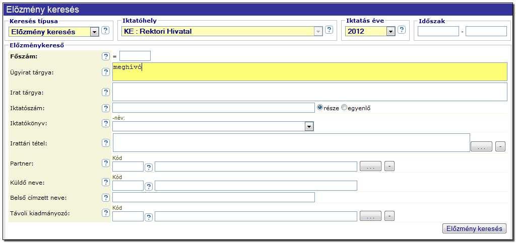
Task: Show help for Belső címzett neve
Action: 106,198
